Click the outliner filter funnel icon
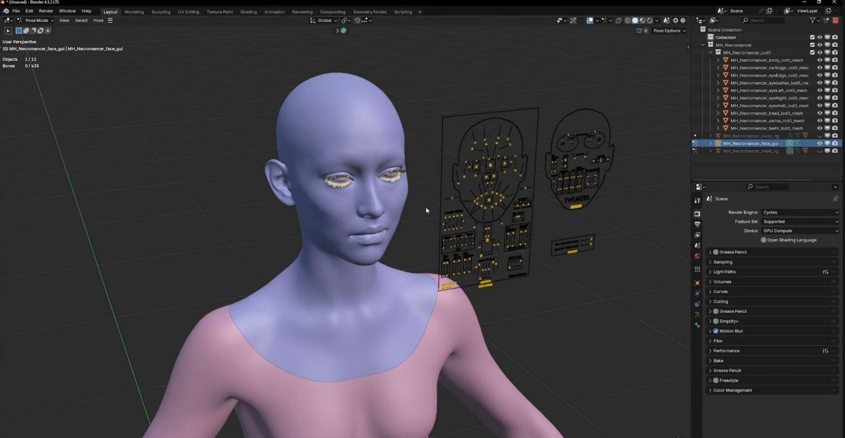This screenshot has width=845, height=438. 812,21
